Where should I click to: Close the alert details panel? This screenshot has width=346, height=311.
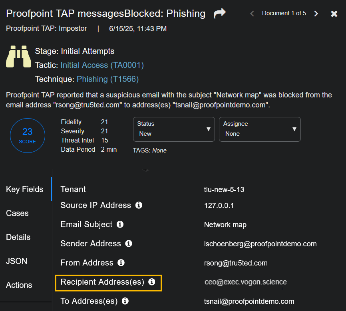point(334,14)
